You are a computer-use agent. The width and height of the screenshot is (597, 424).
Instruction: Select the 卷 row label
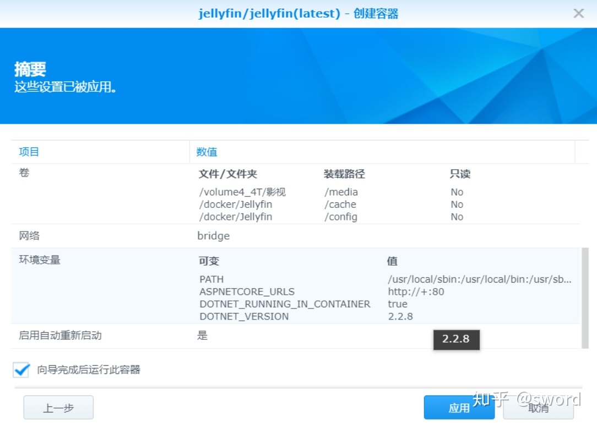[24, 173]
